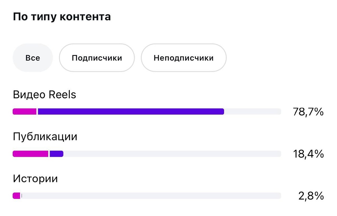Click the pink segment of Истории bar
Screen dimensions: 337x216
(x=16, y=195)
